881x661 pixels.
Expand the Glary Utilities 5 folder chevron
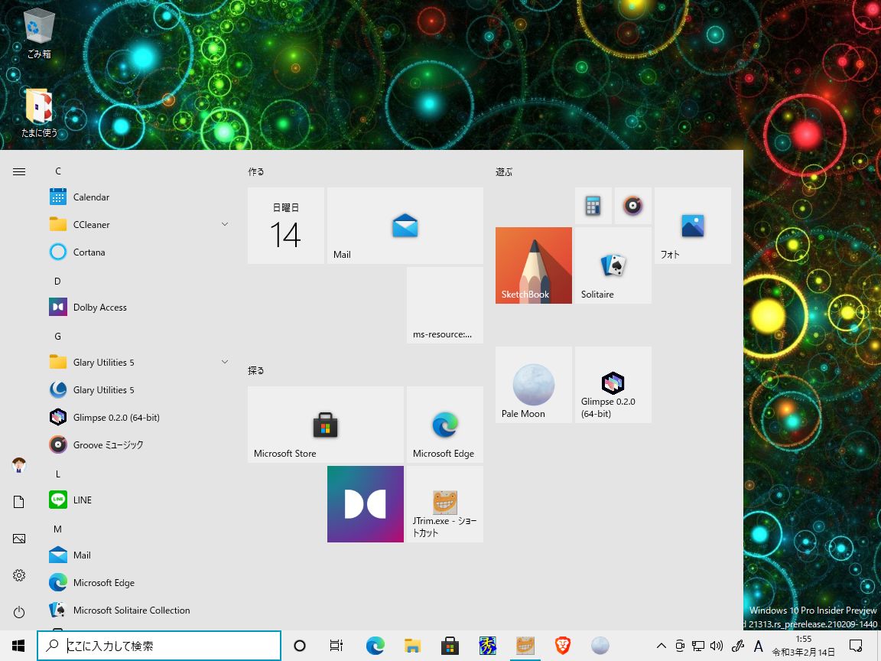coord(225,362)
